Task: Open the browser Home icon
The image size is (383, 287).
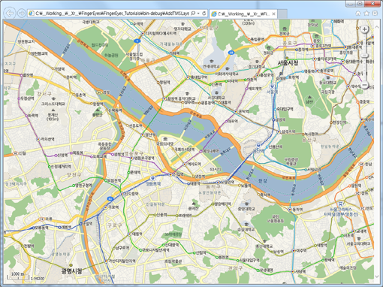Action: click(358, 14)
